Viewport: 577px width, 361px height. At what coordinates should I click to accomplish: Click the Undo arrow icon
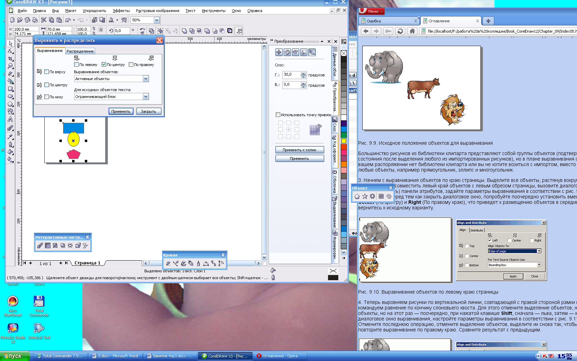pyautogui.click(x=68, y=20)
